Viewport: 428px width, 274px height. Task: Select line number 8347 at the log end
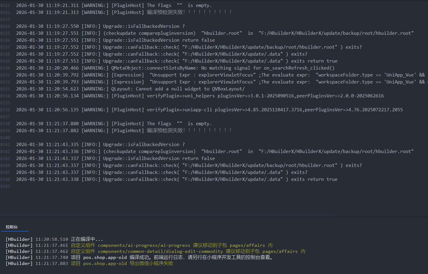click(x=5, y=186)
